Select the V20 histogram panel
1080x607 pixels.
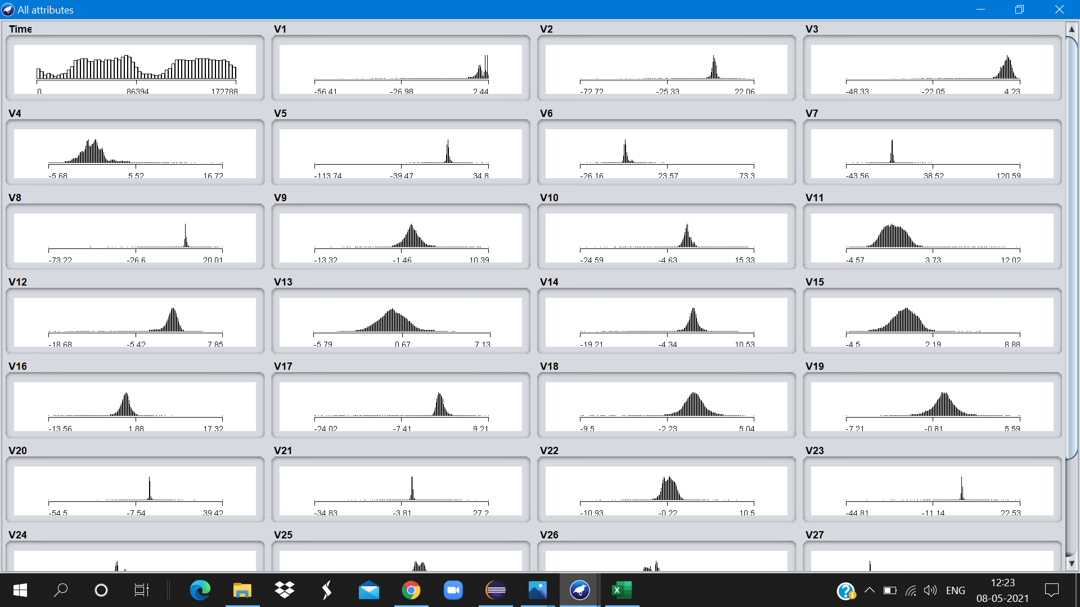pos(135,490)
